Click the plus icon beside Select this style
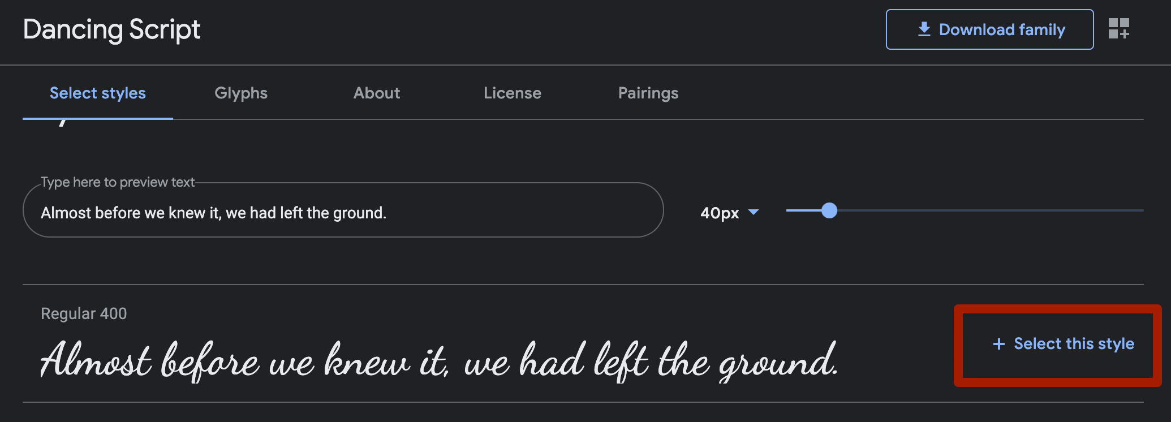1171x422 pixels. pos(999,344)
